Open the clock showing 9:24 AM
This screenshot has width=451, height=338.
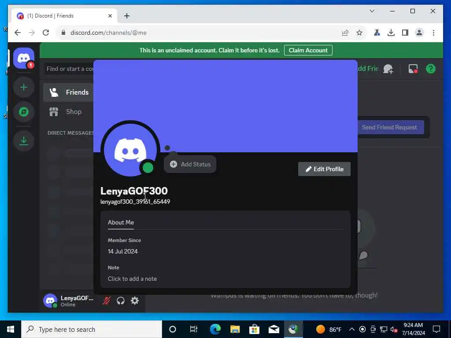(x=413, y=329)
